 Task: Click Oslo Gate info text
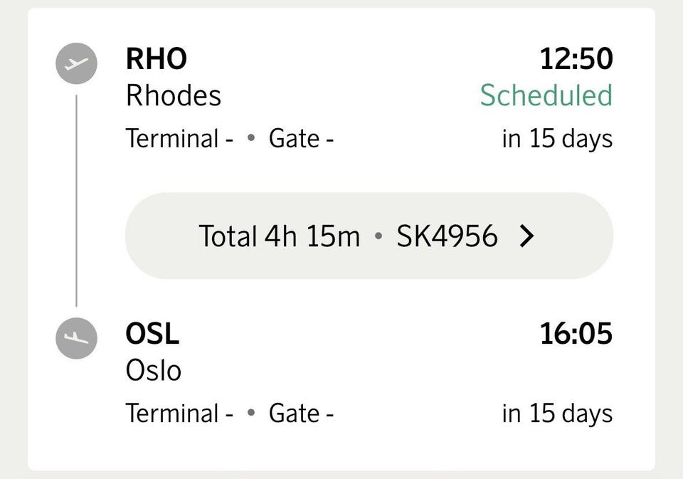click(302, 414)
